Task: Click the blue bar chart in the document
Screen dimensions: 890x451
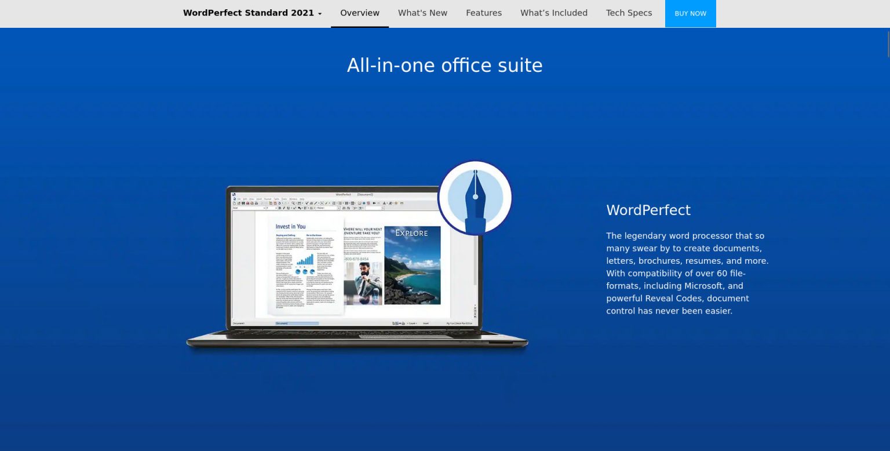Action: (305, 259)
